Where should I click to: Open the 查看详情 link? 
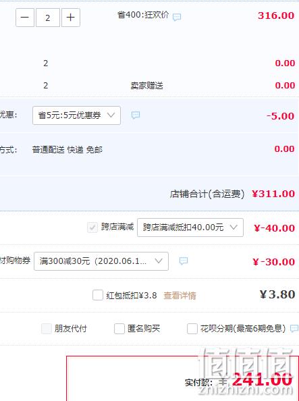tap(180, 296)
